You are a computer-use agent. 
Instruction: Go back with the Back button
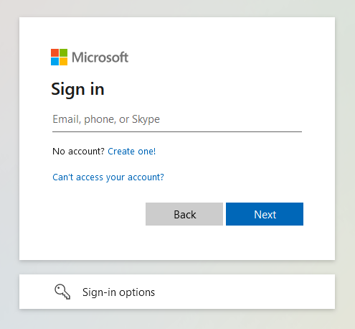tap(184, 214)
